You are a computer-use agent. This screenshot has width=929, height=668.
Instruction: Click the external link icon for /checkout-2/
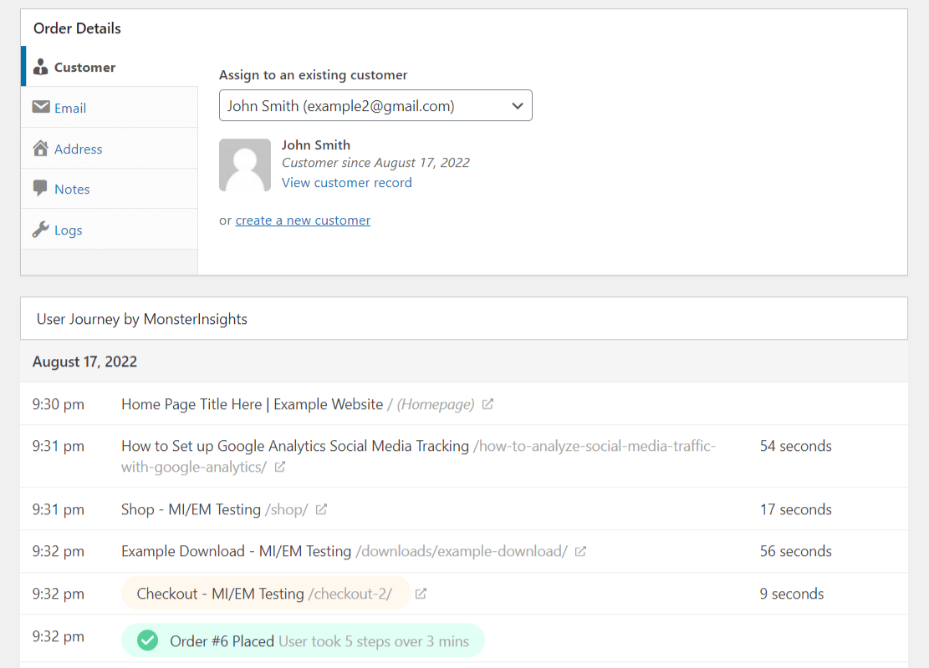point(421,594)
